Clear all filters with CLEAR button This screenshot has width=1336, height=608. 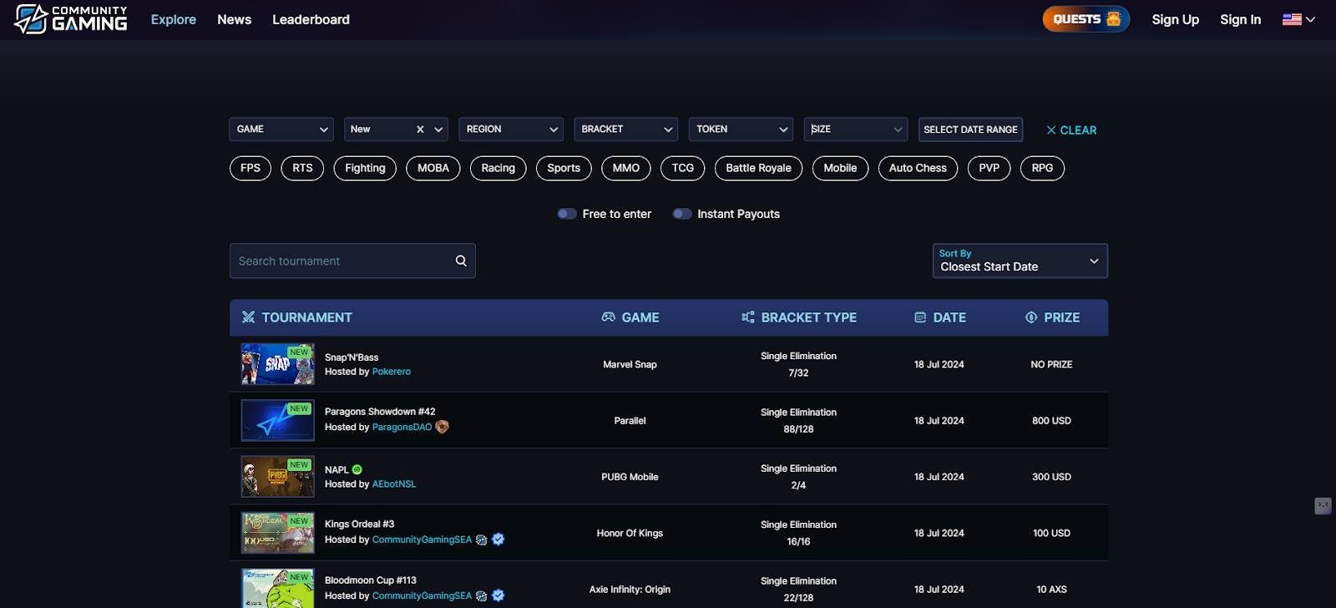pos(1072,130)
